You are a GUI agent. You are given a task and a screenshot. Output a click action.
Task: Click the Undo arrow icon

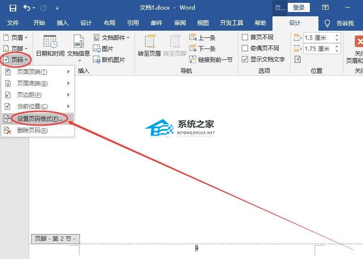27,8
